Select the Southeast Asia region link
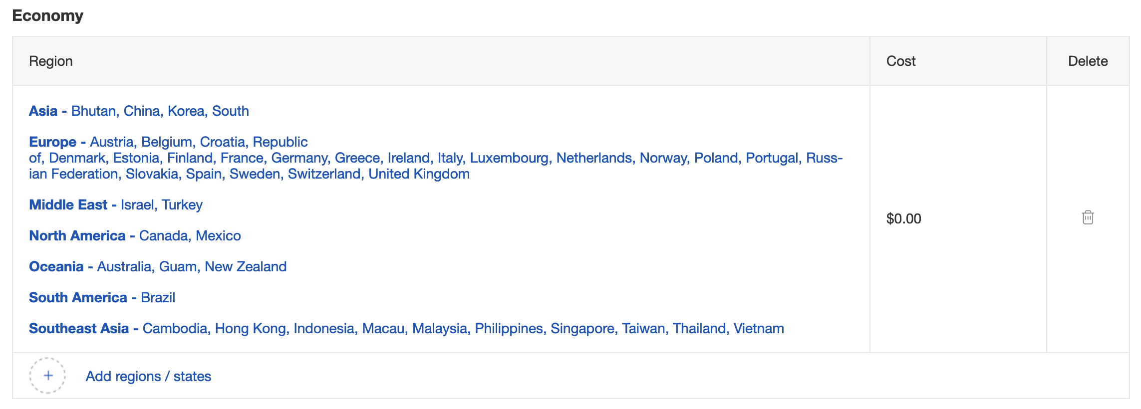The height and width of the screenshot is (409, 1141). (406, 328)
